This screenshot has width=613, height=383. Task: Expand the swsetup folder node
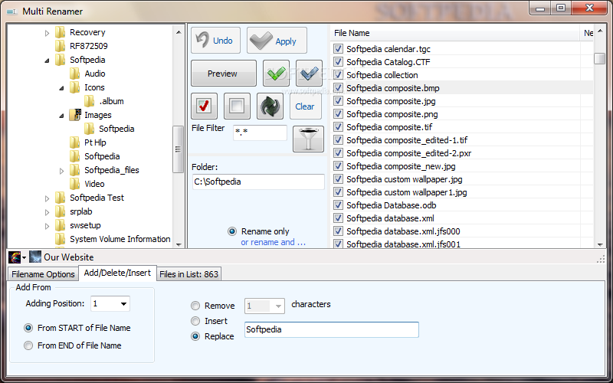click(x=48, y=225)
